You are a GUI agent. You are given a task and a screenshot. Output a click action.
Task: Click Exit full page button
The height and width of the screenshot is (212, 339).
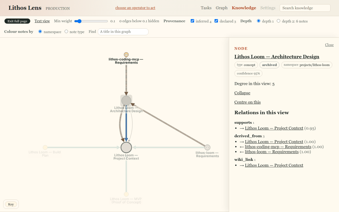[17, 21]
